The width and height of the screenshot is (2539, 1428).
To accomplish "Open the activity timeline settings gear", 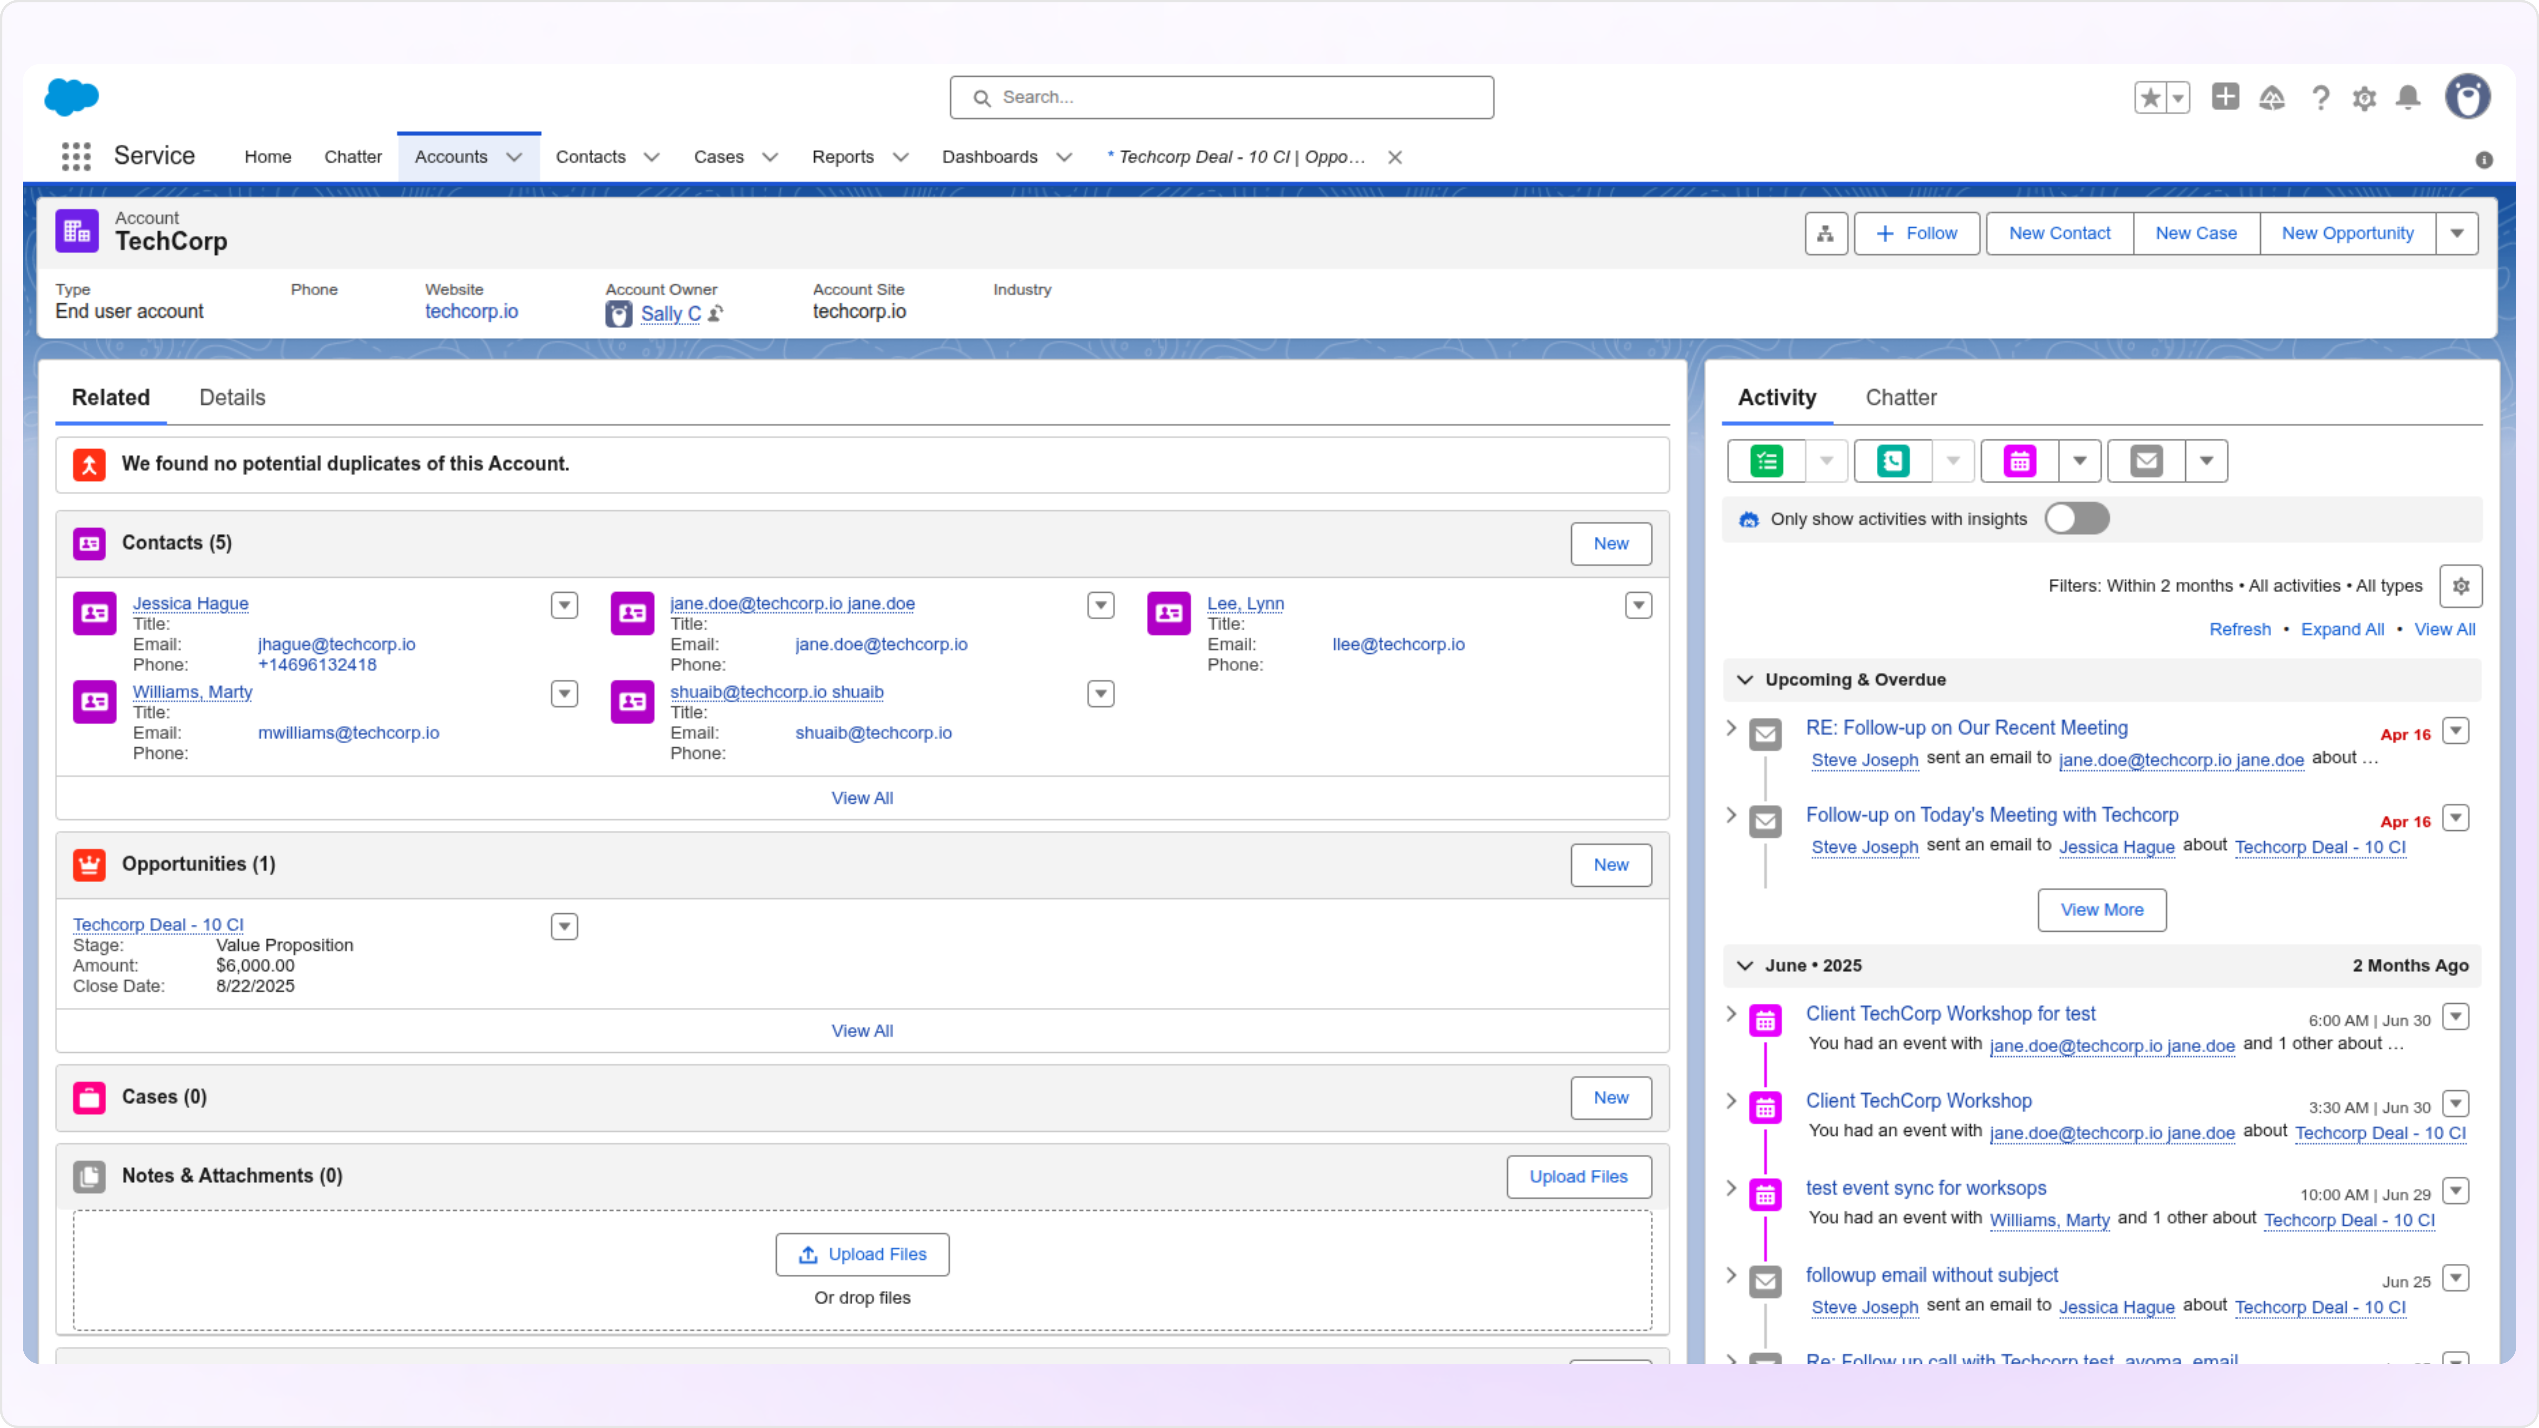I will pos(2460,586).
